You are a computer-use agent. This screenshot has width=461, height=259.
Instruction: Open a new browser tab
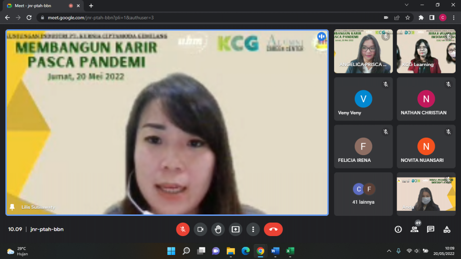91,5
